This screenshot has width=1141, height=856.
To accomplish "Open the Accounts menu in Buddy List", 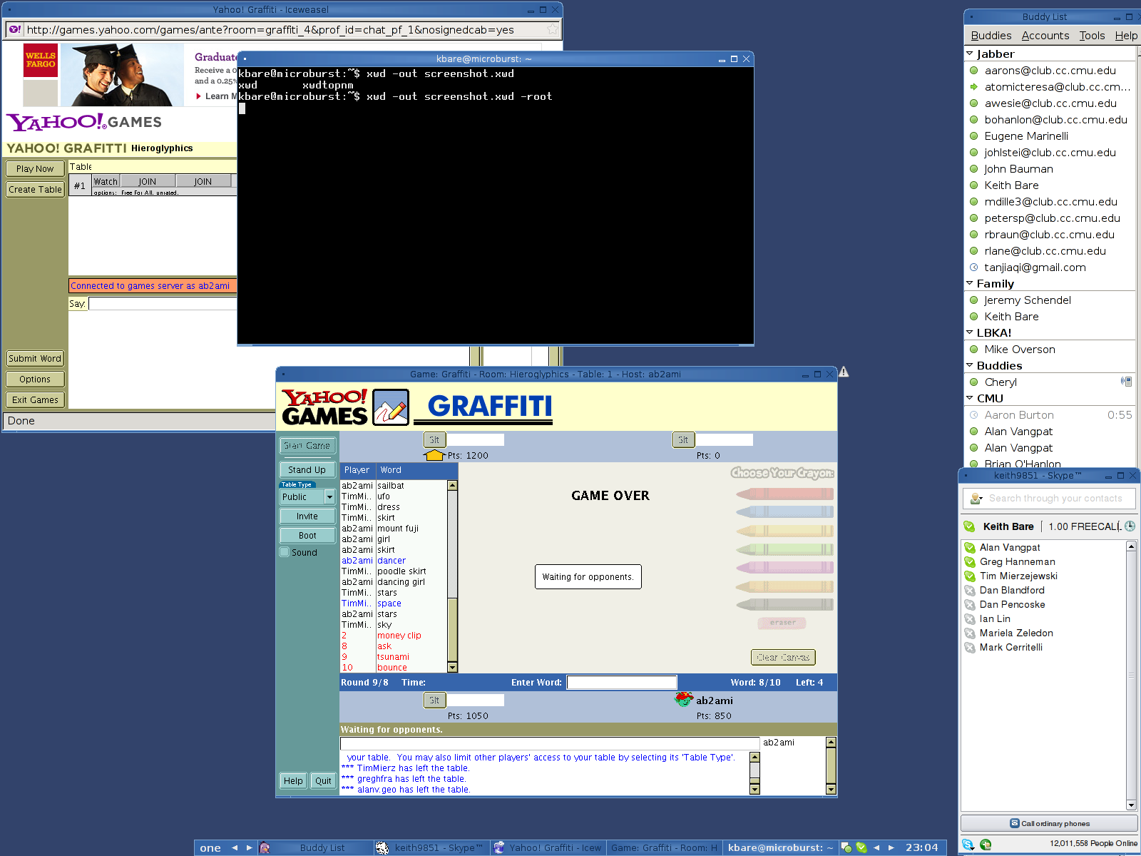I will click(x=1045, y=36).
